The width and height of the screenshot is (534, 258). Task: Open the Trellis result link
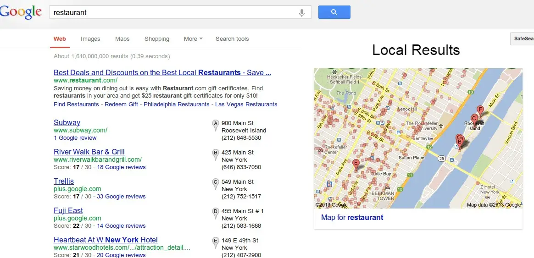coord(64,181)
